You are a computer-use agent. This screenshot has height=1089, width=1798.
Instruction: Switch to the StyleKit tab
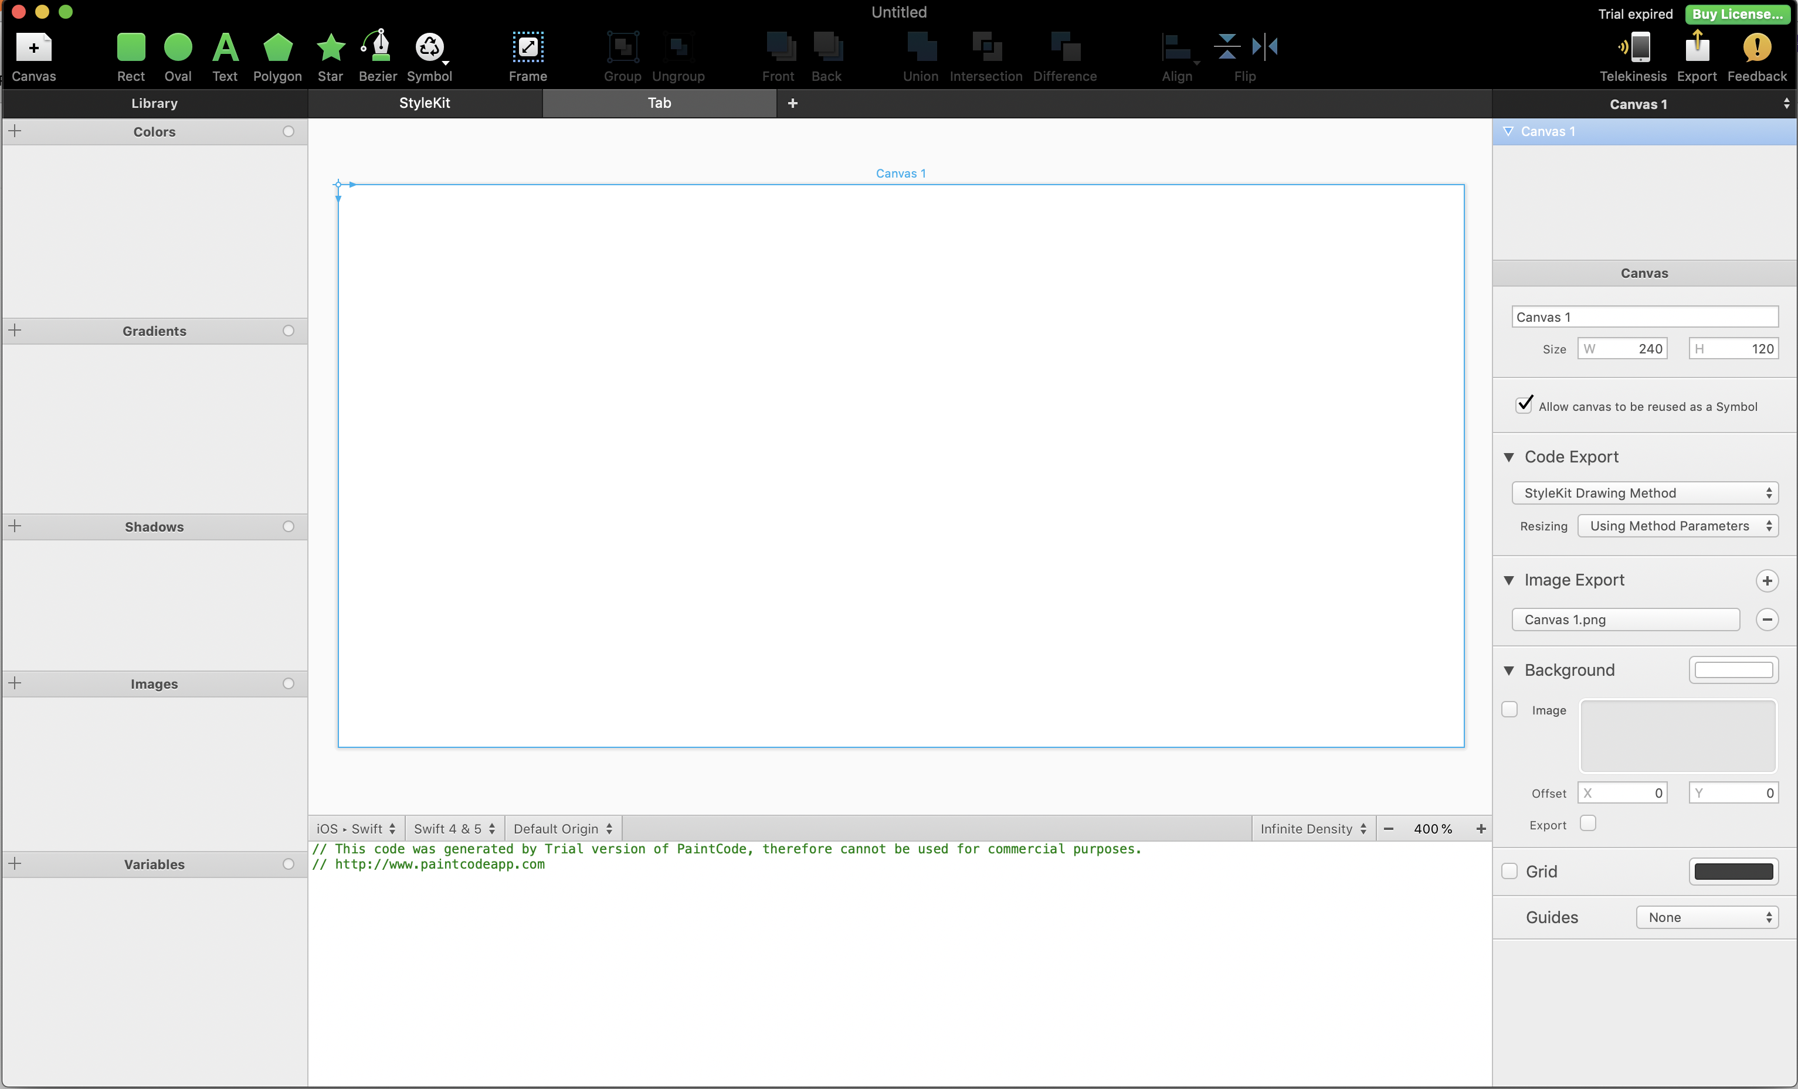(424, 103)
